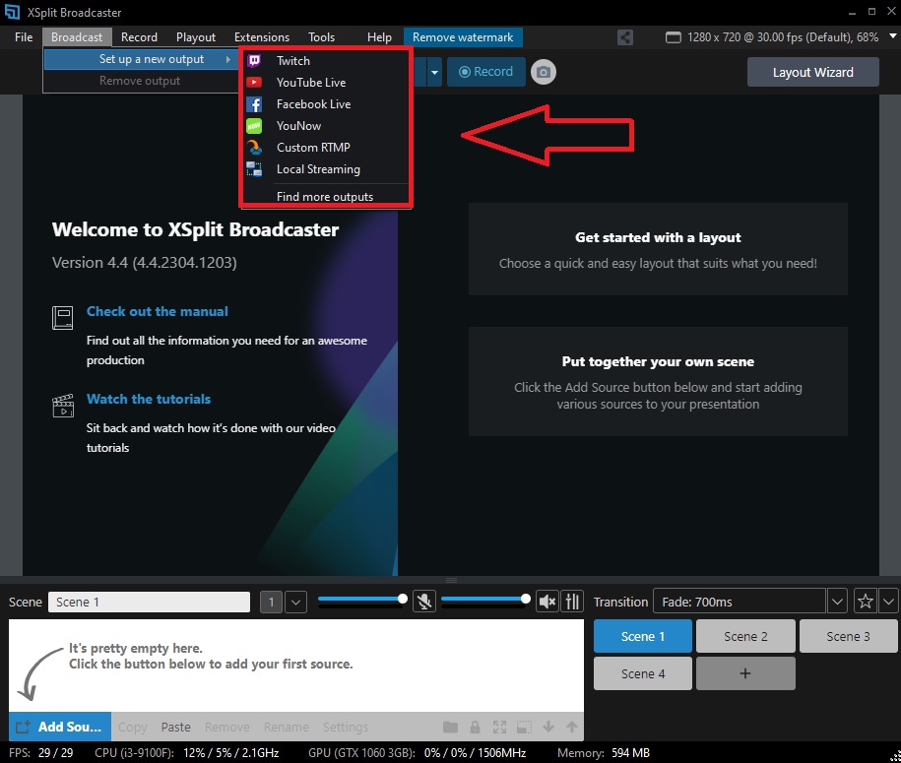Click Rename in sources toolbar
Image resolution: width=901 pixels, height=763 pixels.
287,728
